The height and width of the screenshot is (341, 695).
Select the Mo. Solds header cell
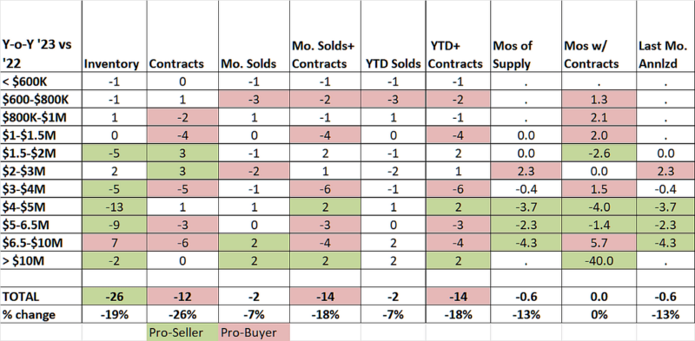pyautogui.click(x=254, y=36)
